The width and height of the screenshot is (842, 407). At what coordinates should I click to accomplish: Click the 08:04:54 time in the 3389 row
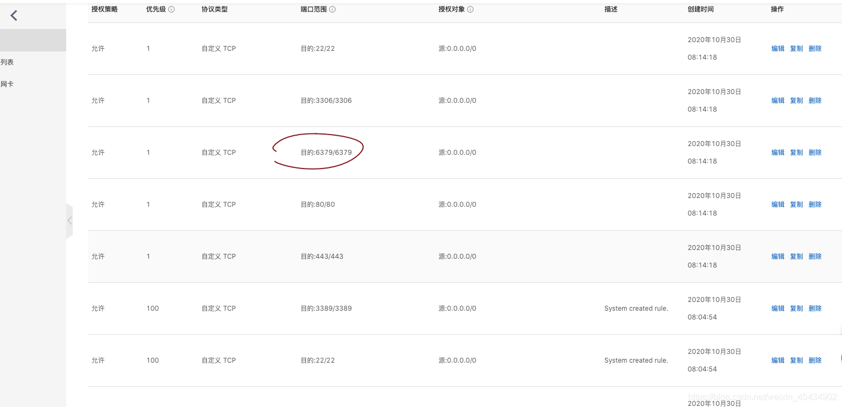702,317
